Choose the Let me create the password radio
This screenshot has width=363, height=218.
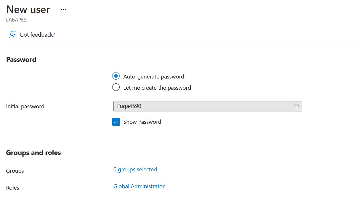click(x=116, y=87)
